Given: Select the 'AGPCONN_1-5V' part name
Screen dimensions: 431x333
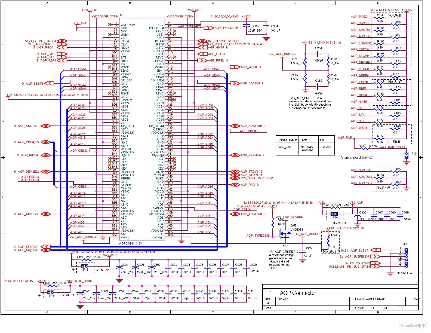Looking at the screenshot, I should 131,243.
